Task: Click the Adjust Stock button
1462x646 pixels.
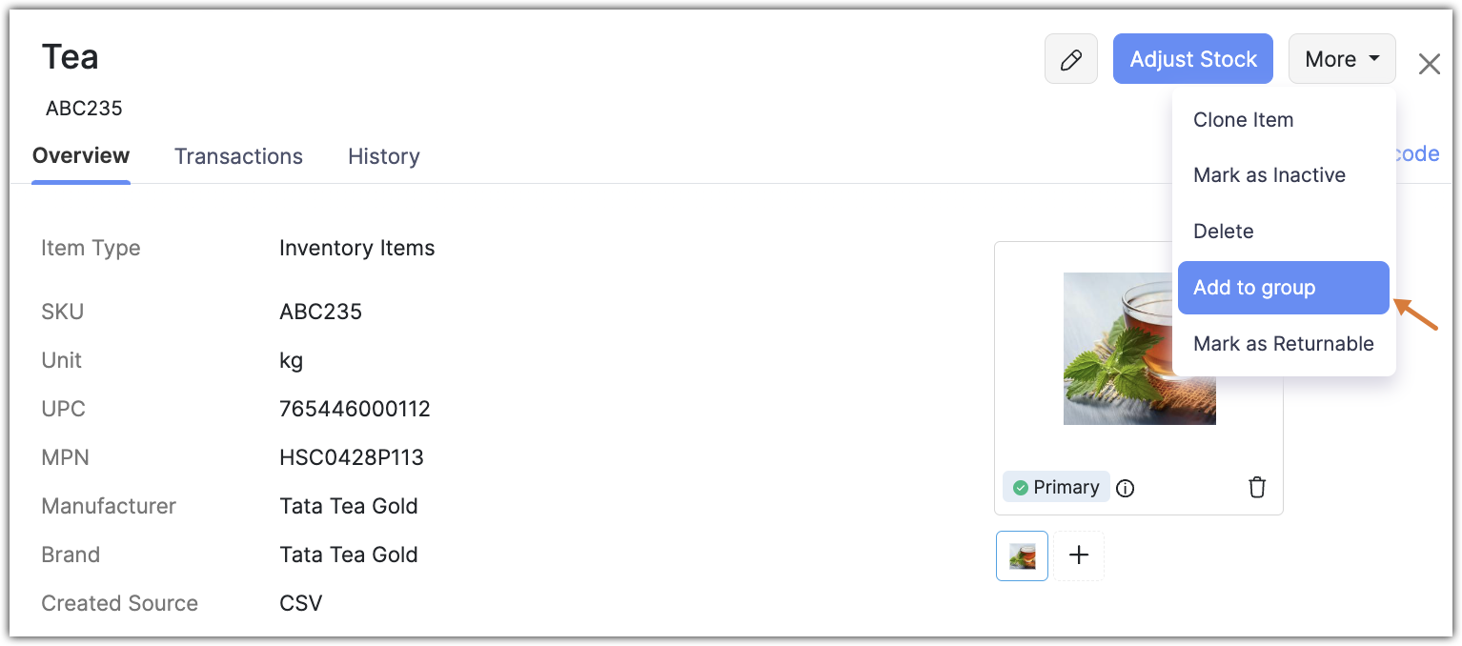Action: point(1192,59)
